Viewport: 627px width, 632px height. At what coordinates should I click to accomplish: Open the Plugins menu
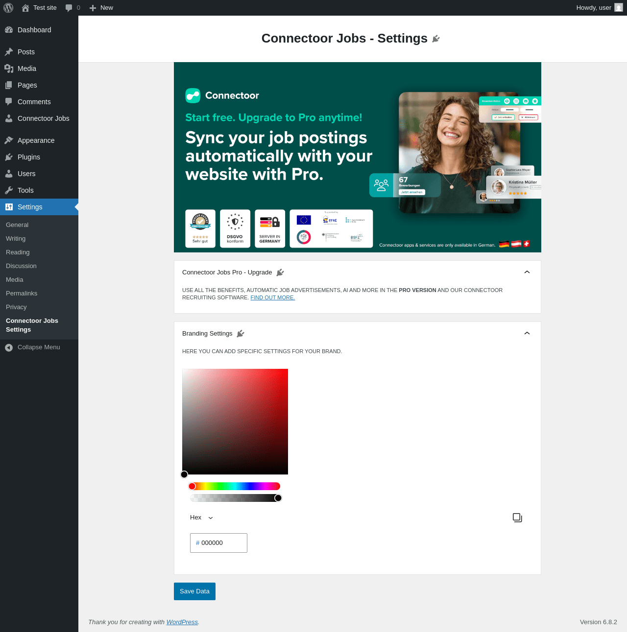tap(39, 157)
